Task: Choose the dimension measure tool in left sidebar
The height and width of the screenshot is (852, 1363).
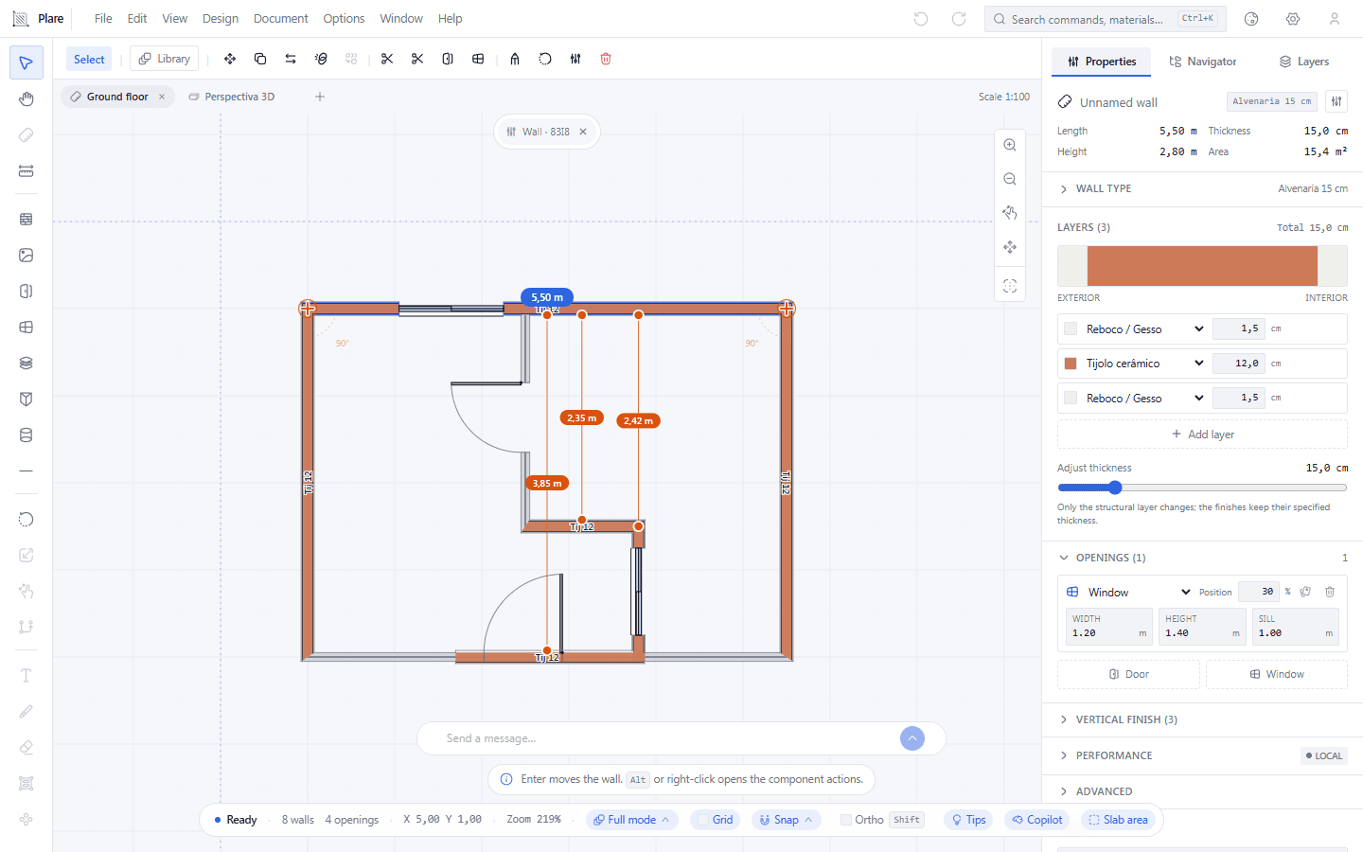Action: tap(27, 171)
